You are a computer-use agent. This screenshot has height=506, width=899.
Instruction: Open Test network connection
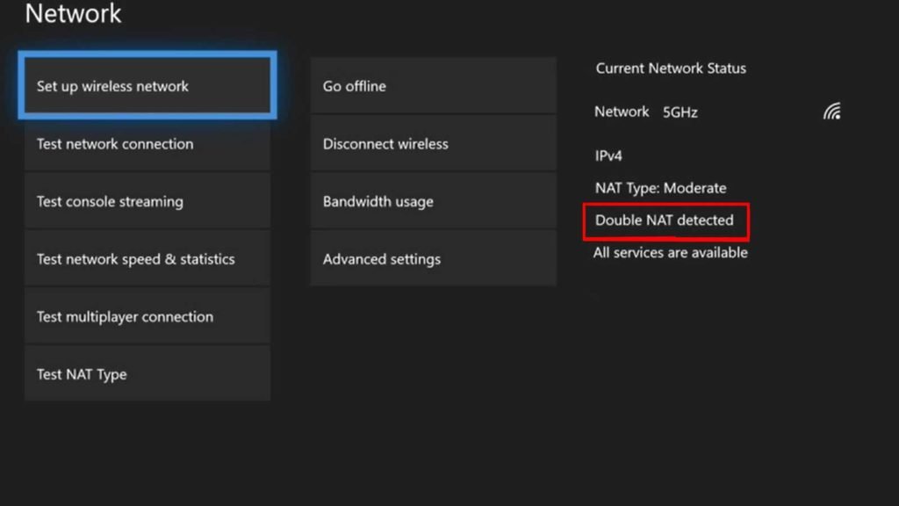147,143
